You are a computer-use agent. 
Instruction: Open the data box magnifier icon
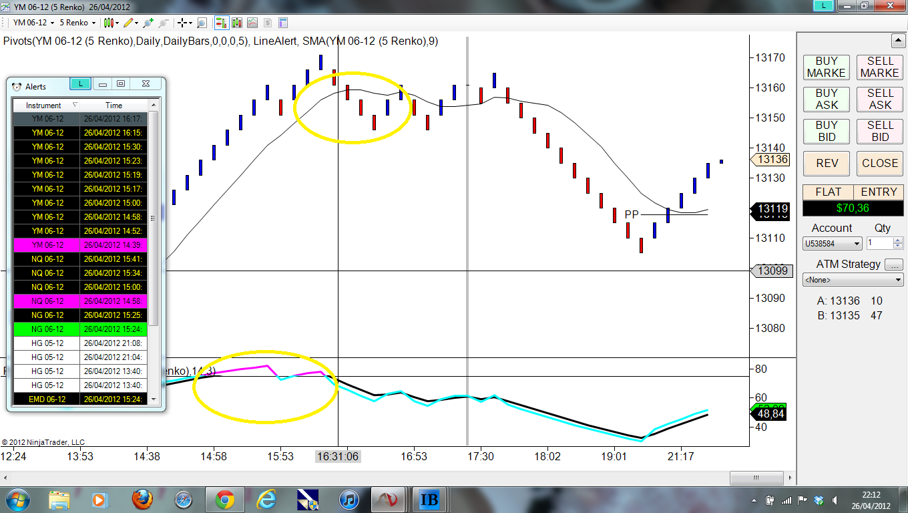[202, 23]
